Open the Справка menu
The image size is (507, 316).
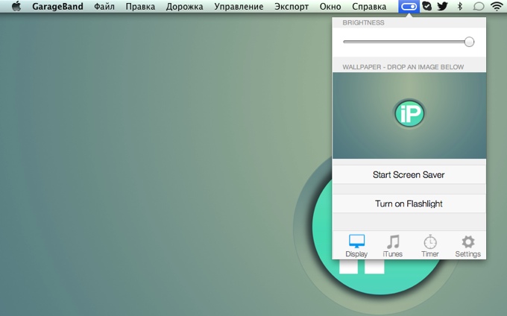click(369, 7)
